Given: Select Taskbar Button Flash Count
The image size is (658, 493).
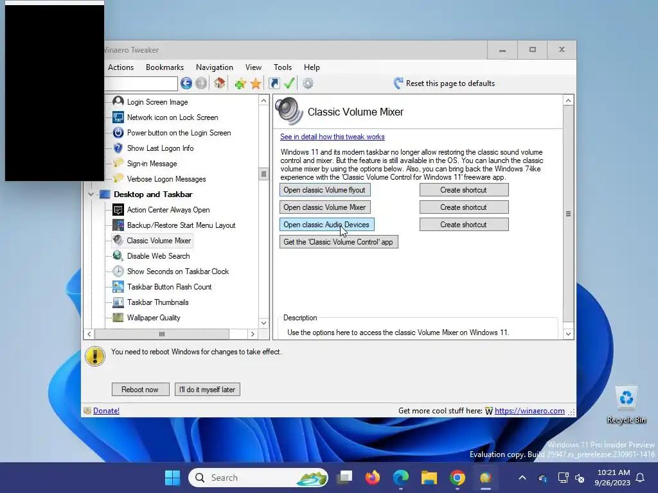Looking at the screenshot, I should click(169, 287).
